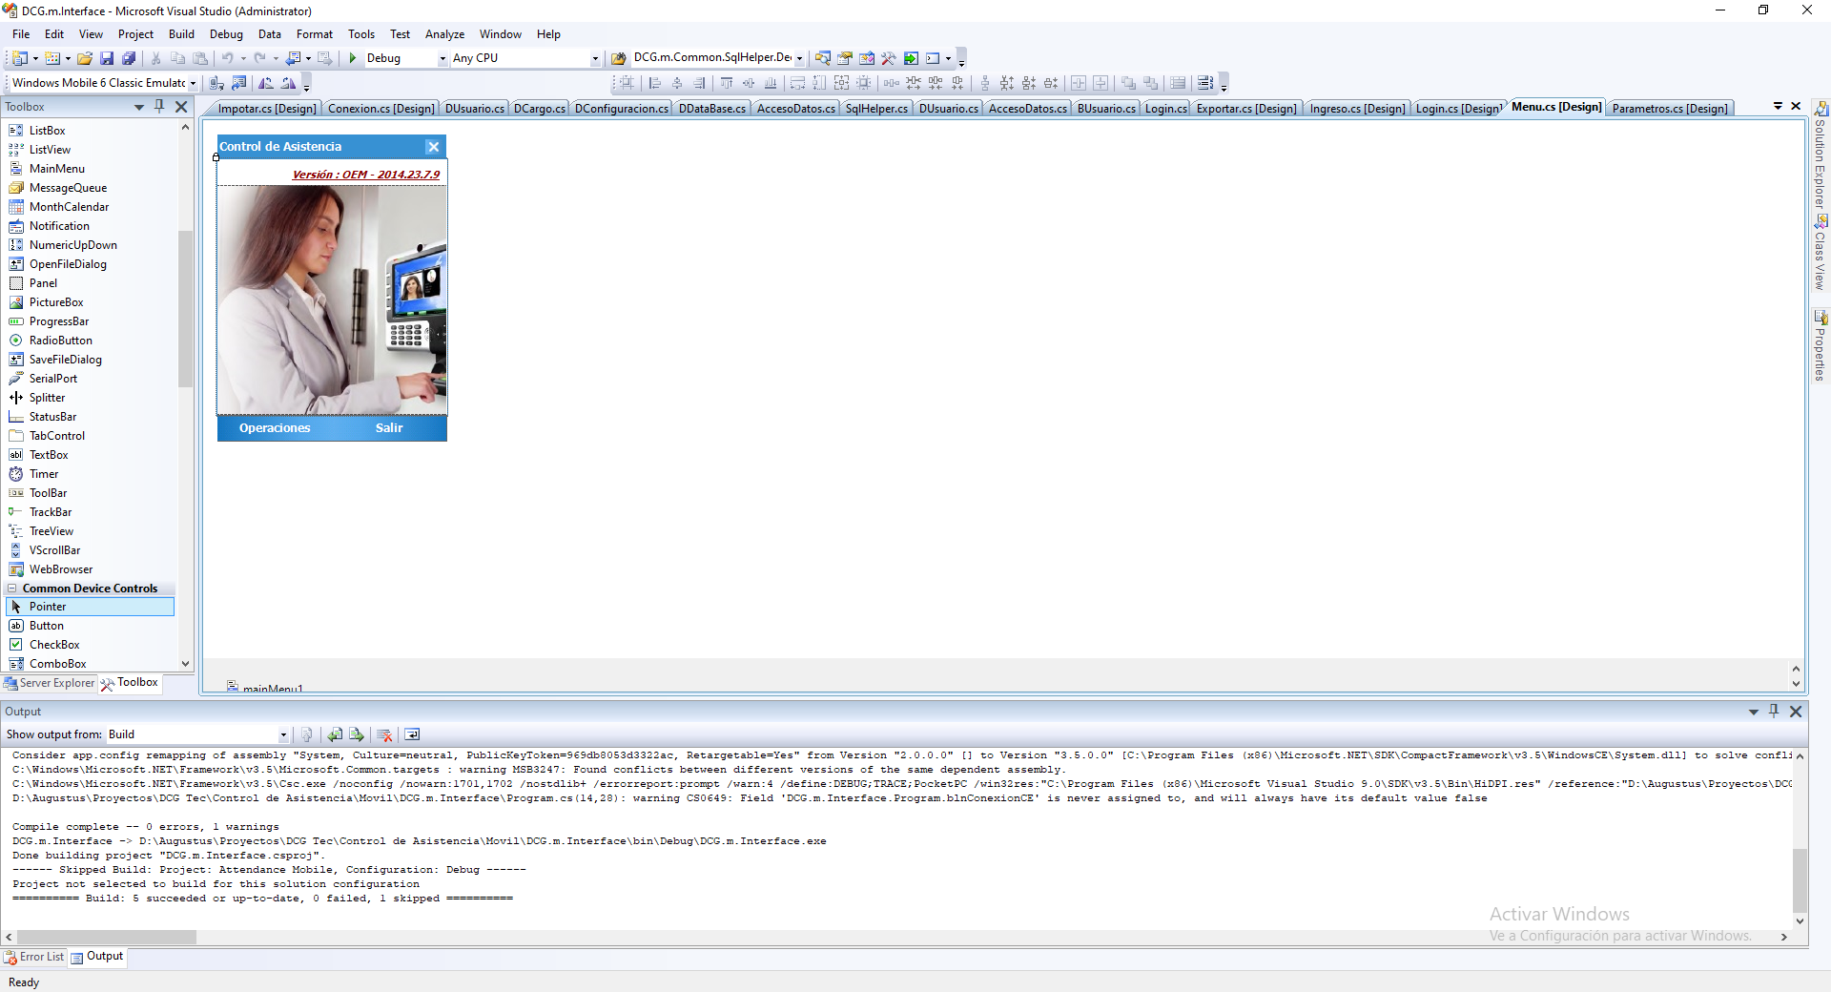Click the Operaciones soft key on form
The width and height of the screenshot is (1831, 992).
point(275,428)
